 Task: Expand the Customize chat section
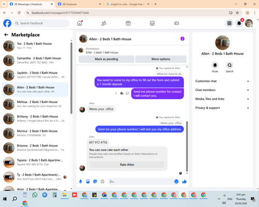[x=222, y=81]
